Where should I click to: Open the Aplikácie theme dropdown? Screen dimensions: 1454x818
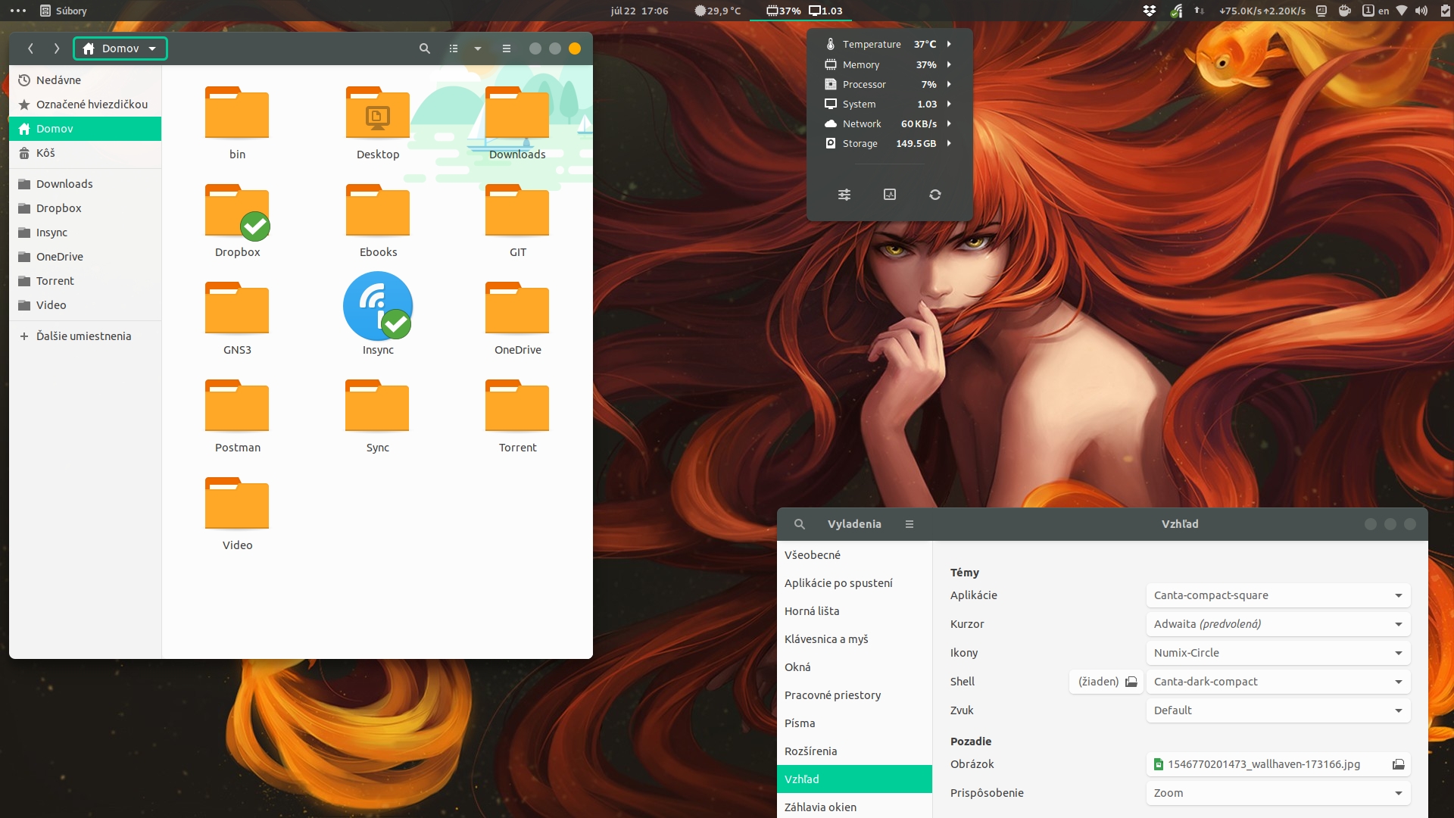pos(1278,595)
